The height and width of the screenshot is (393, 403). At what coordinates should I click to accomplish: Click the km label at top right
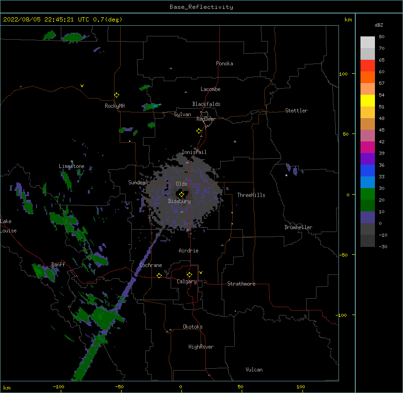348,20
